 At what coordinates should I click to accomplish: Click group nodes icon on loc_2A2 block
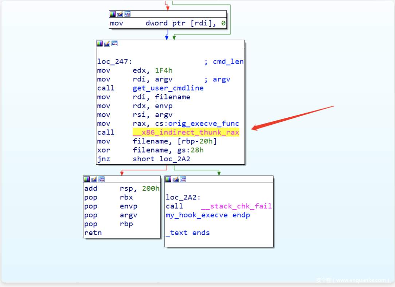tap(183, 179)
